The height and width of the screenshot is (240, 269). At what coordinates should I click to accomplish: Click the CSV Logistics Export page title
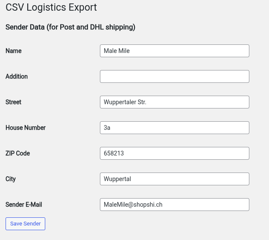pyautogui.click(x=51, y=7)
